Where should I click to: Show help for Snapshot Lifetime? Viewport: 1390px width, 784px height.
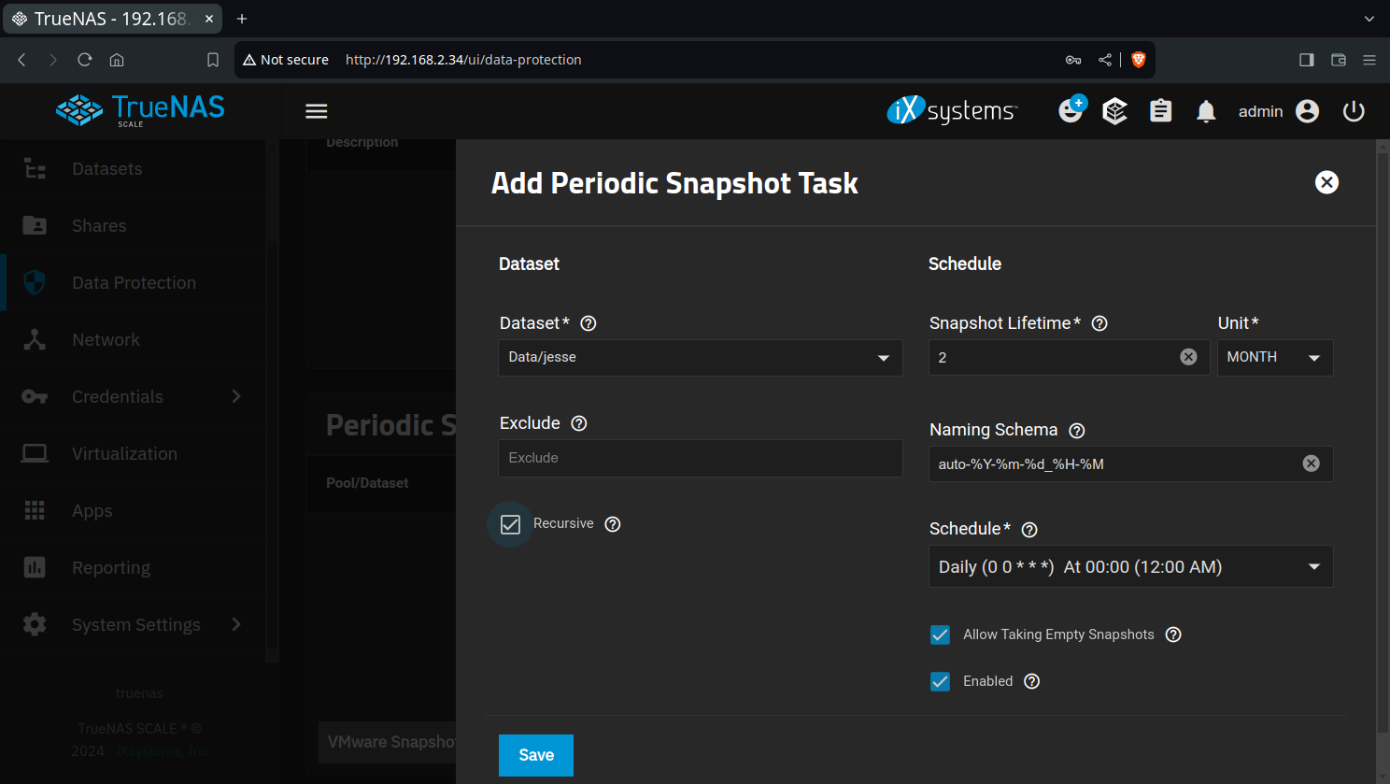click(1099, 323)
